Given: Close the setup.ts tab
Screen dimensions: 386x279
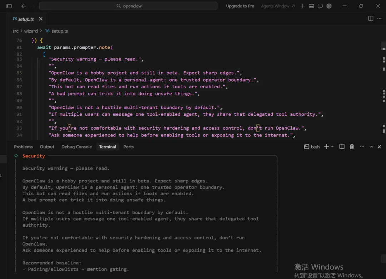Looking at the screenshot, I should [x=41, y=19].
